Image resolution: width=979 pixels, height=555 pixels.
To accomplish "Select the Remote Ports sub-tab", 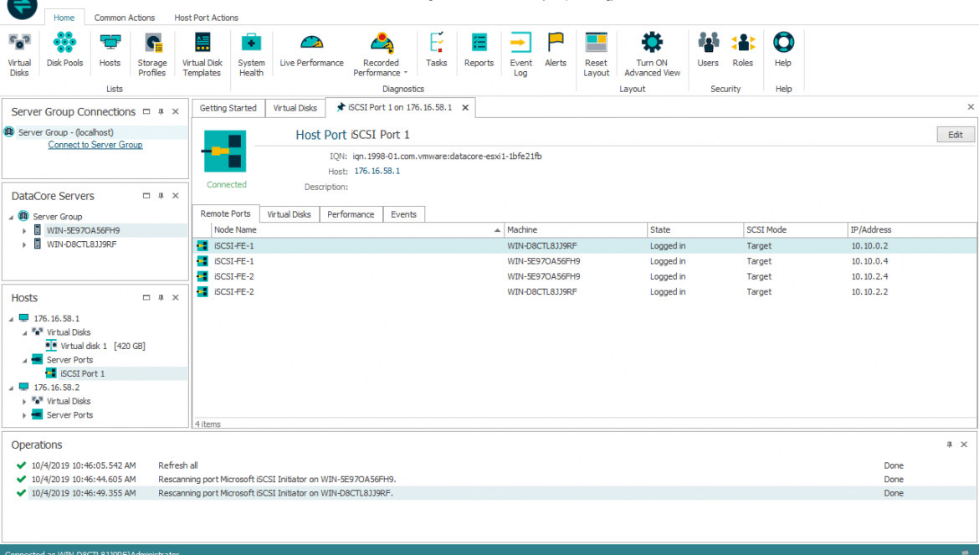I will [x=225, y=213].
